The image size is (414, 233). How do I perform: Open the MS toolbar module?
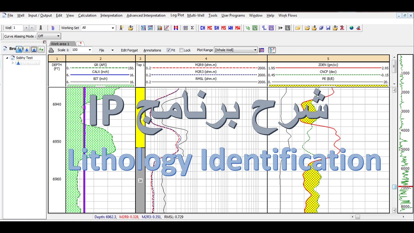coord(223,28)
